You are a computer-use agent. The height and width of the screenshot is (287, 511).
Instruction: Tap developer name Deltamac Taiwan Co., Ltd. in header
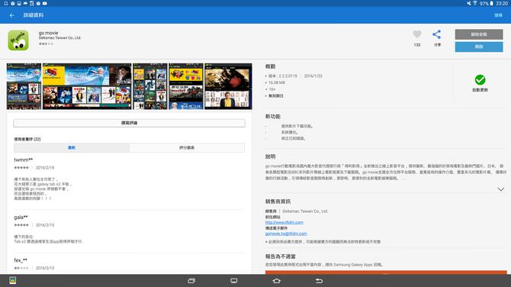pos(59,38)
